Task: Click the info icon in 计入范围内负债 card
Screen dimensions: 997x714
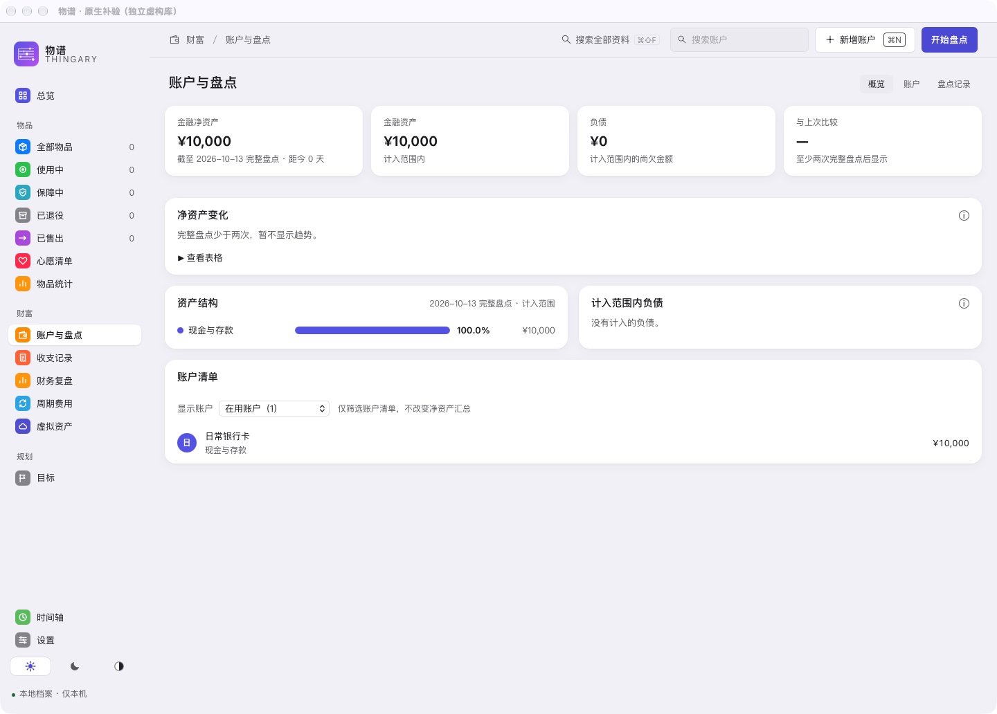Action: point(964,304)
